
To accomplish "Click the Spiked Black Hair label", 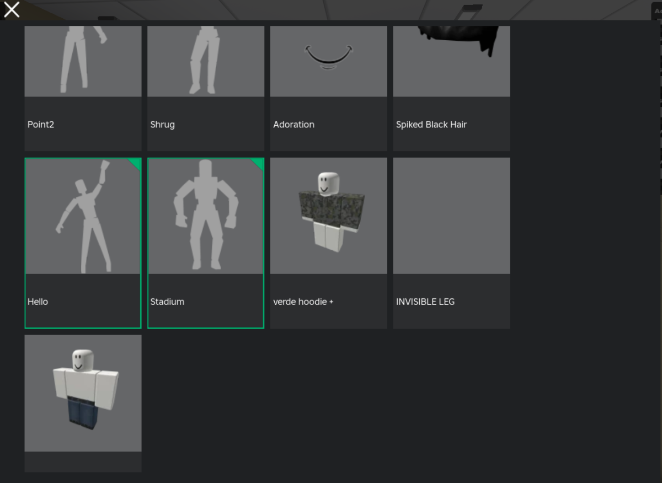I will [431, 125].
